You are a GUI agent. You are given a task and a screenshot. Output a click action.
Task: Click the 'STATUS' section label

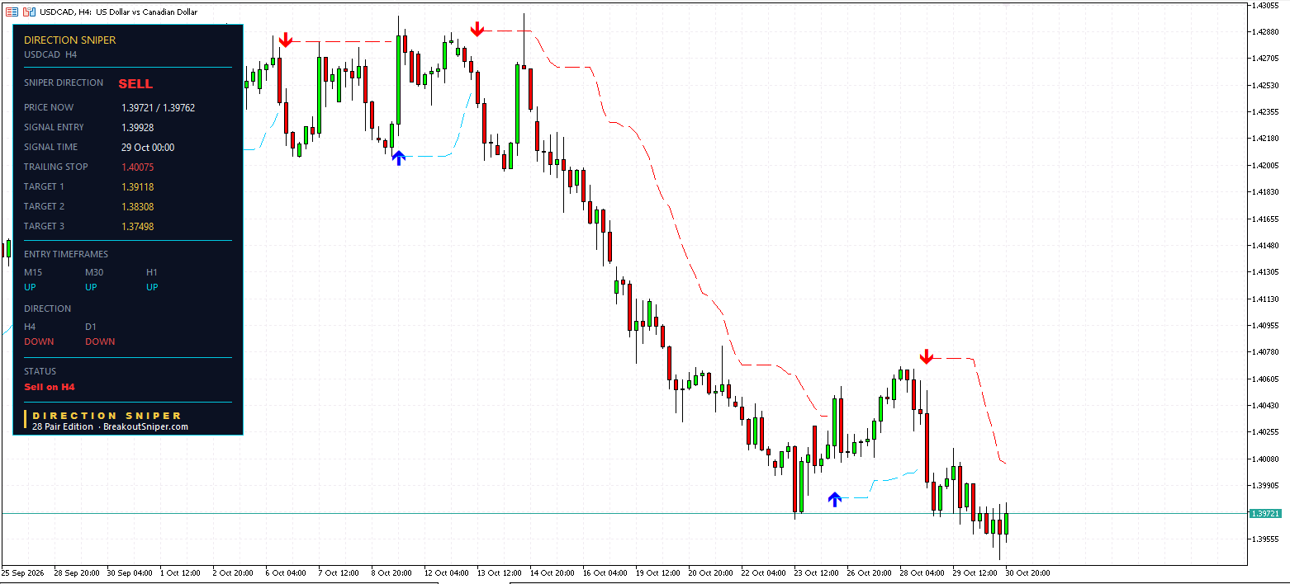[x=40, y=371]
